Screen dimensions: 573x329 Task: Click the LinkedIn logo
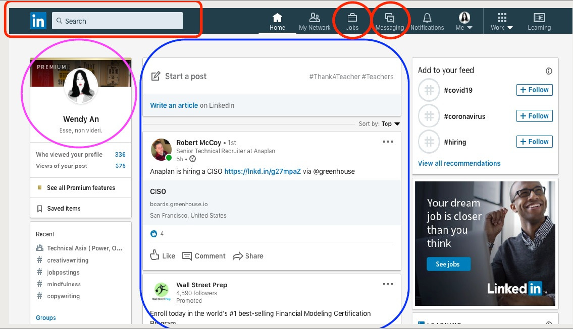(x=38, y=21)
